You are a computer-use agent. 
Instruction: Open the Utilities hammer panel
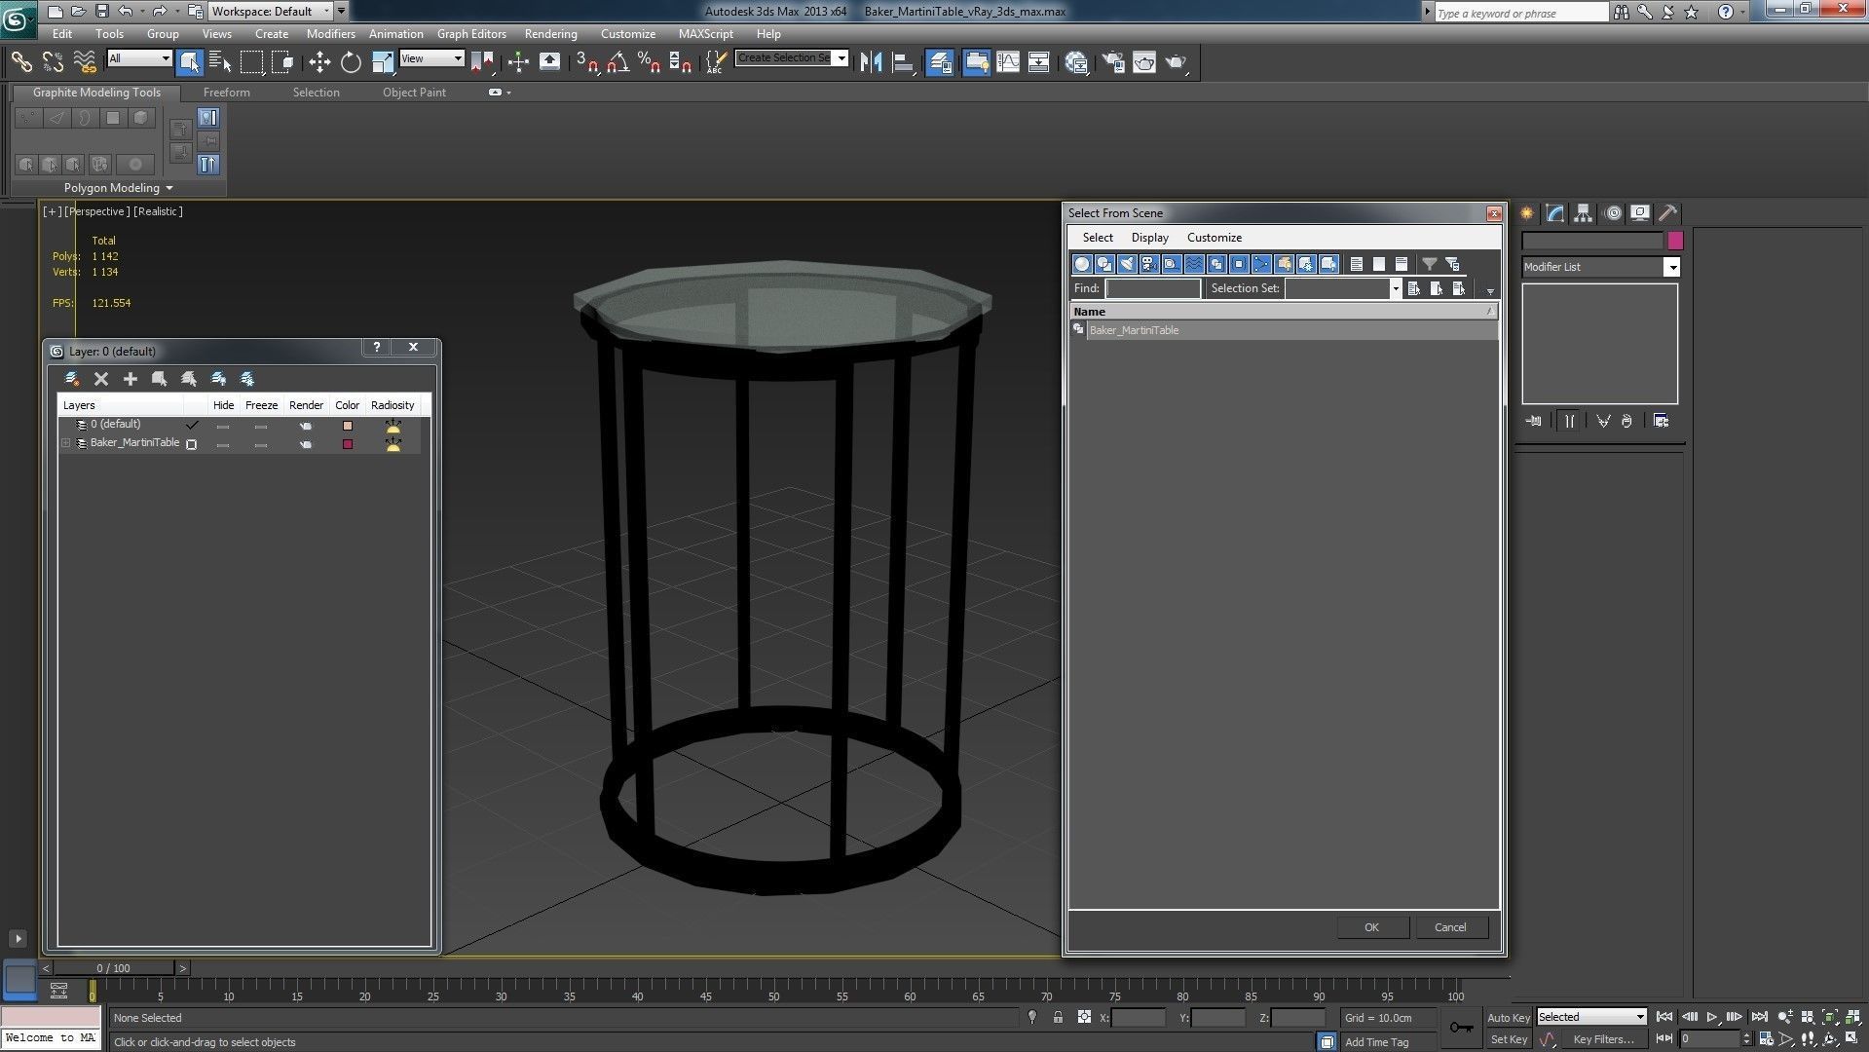pos(1668,213)
